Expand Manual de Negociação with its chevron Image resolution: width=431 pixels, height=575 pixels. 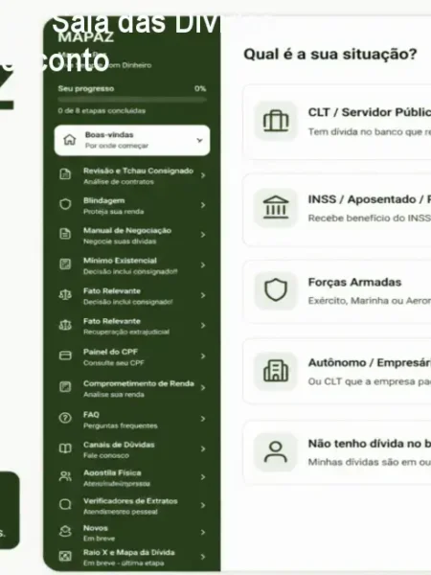coord(203,235)
